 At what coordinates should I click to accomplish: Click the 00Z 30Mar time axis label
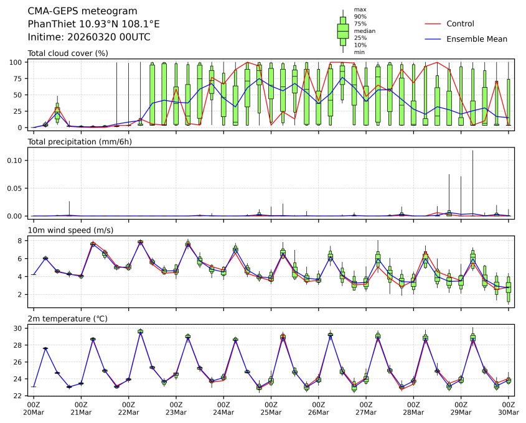click(x=509, y=409)
